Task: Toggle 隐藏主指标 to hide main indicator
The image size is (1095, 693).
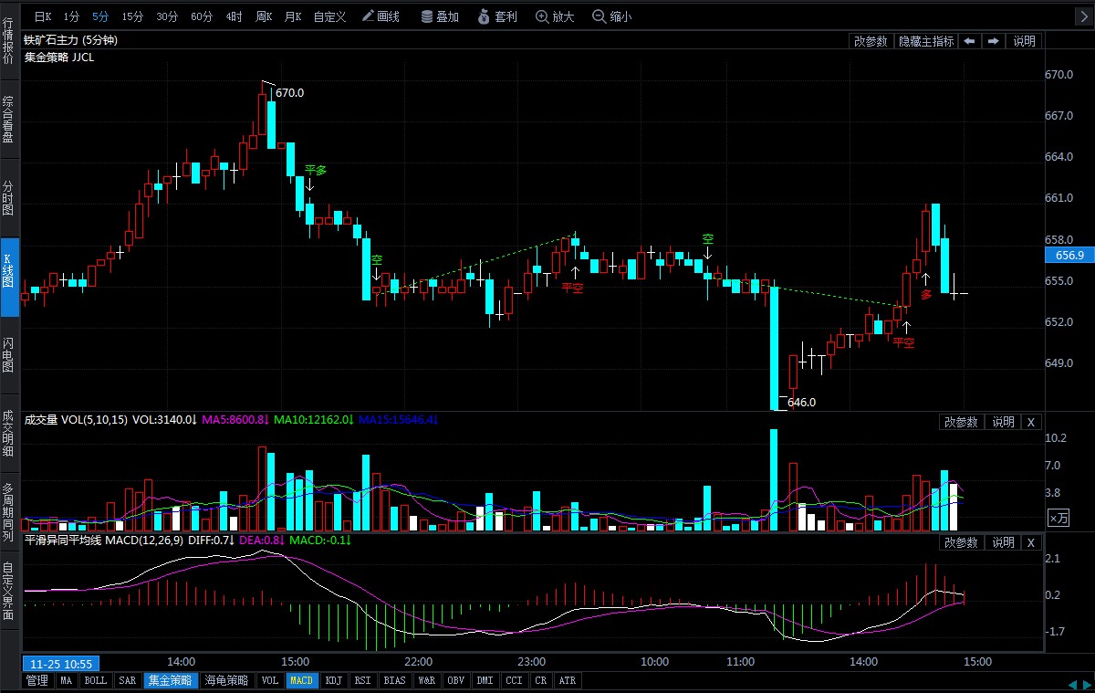Action: point(926,41)
